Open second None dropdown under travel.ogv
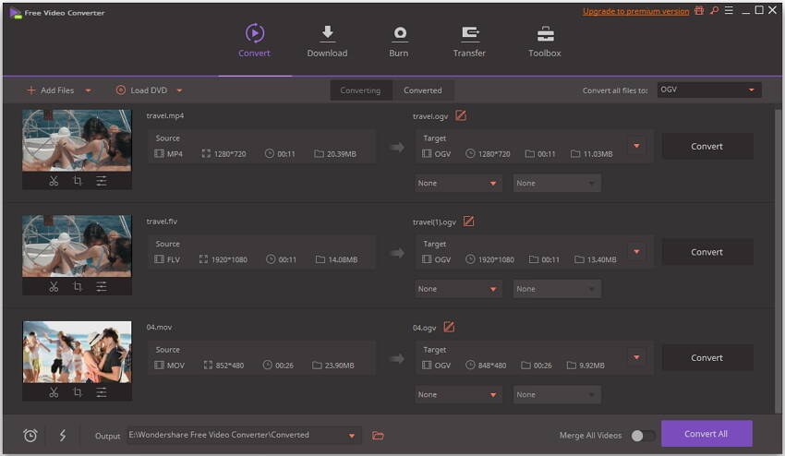785x456 pixels. 557,183
